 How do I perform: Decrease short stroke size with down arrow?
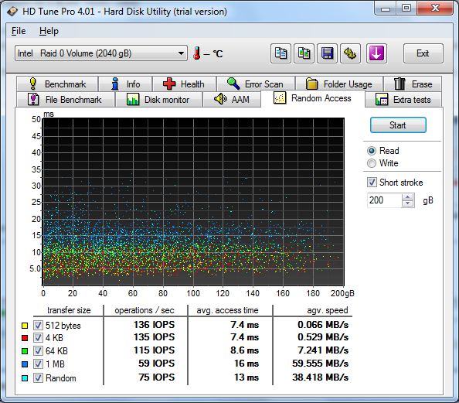(408, 203)
